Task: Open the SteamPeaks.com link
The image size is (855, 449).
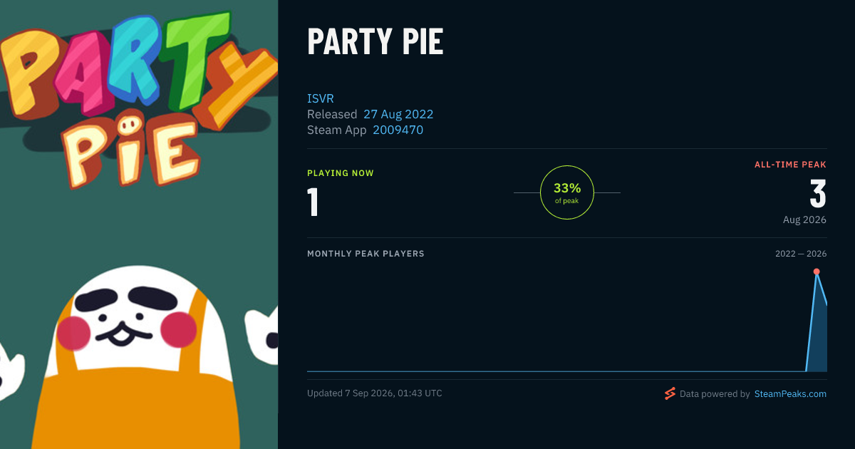Action: [x=790, y=393]
